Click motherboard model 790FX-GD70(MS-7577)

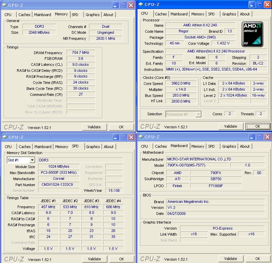tap(197, 165)
